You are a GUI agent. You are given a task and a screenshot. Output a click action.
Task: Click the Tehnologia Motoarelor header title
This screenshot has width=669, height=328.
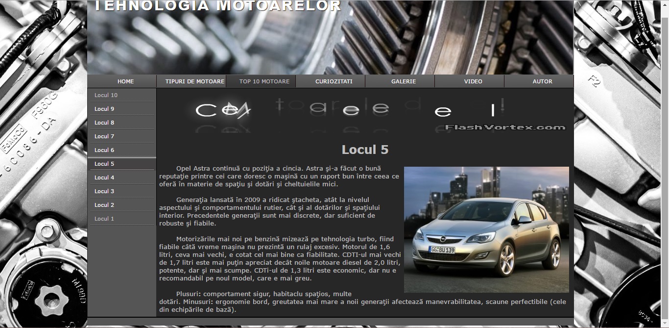(x=217, y=6)
